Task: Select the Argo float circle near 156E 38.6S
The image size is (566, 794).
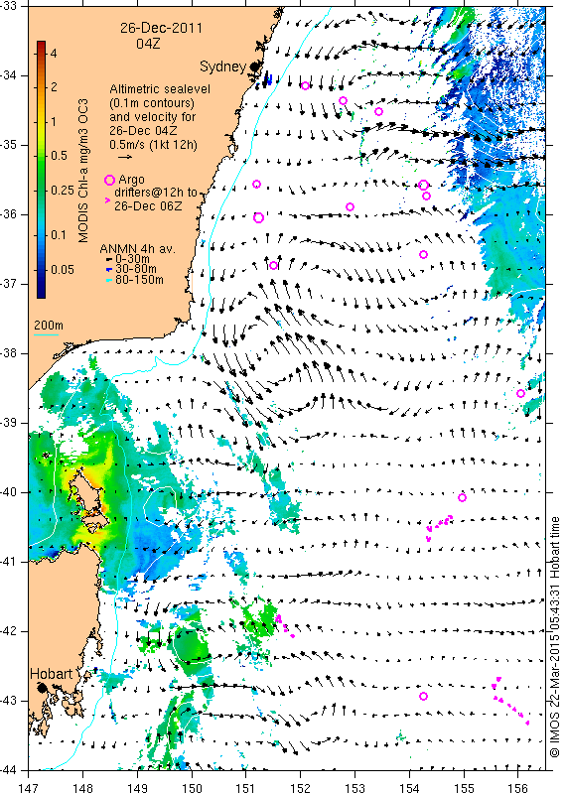Action: coord(520,393)
